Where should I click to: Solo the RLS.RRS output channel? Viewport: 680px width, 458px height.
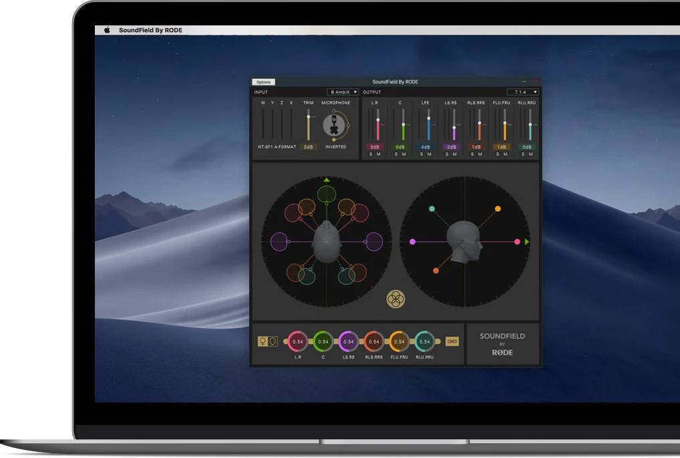pyautogui.click(x=472, y=154)
